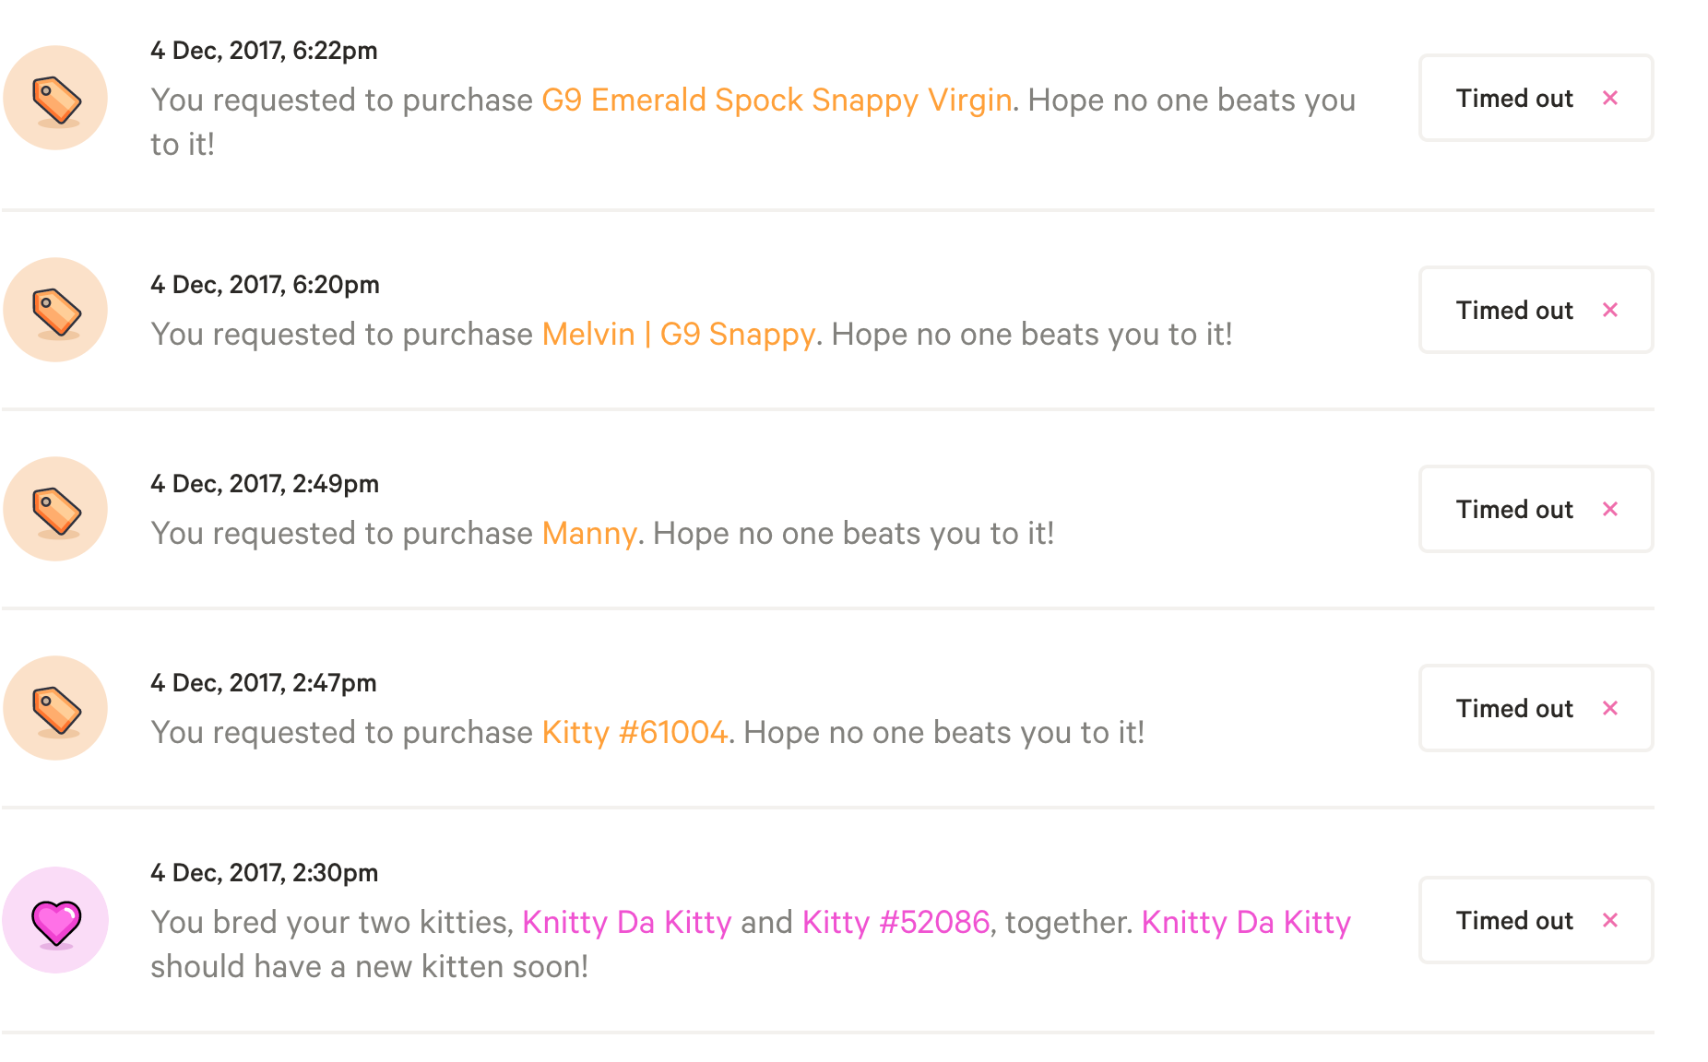Image resolution: width=1708 pixels, height=1062 pixels.
Task: Click the tag icon next to Manny request
Action: (x=55, y=510)
